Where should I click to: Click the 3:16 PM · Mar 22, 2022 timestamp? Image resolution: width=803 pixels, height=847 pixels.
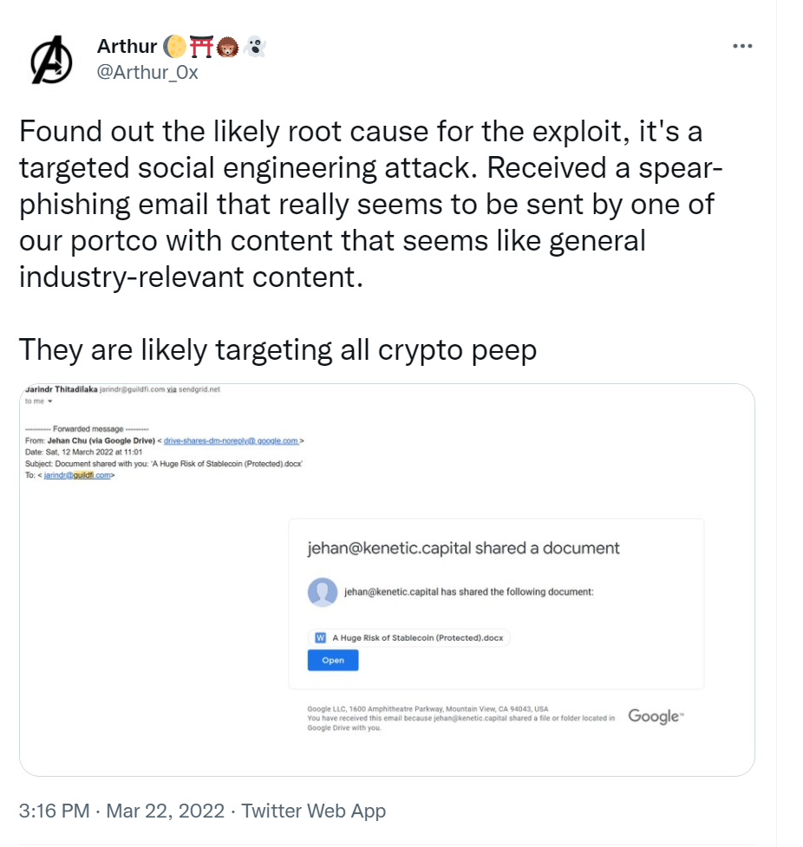tap(121, 811)
